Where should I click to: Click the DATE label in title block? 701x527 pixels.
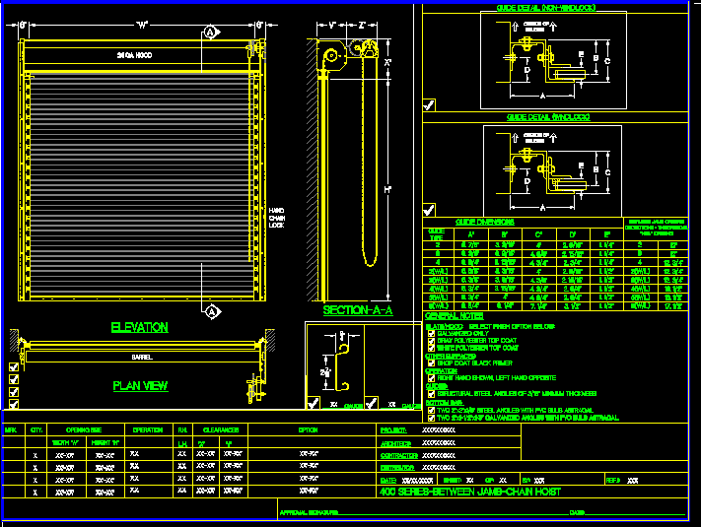(x=388, y=481)
